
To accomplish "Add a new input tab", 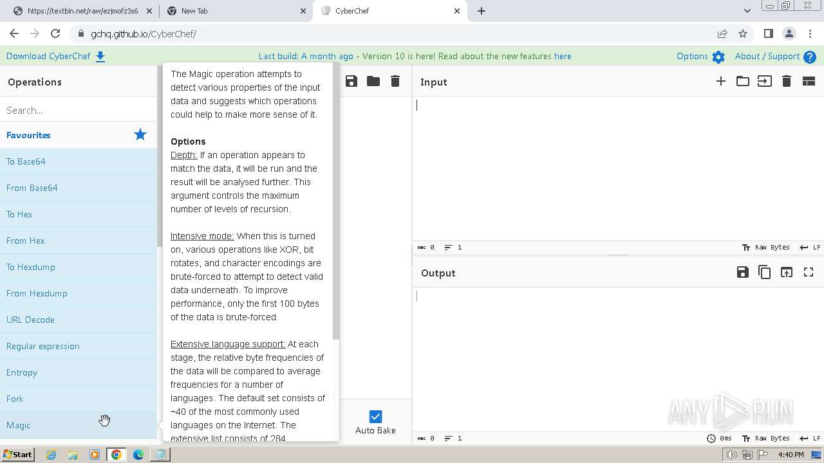I will [x=721, y=81].
